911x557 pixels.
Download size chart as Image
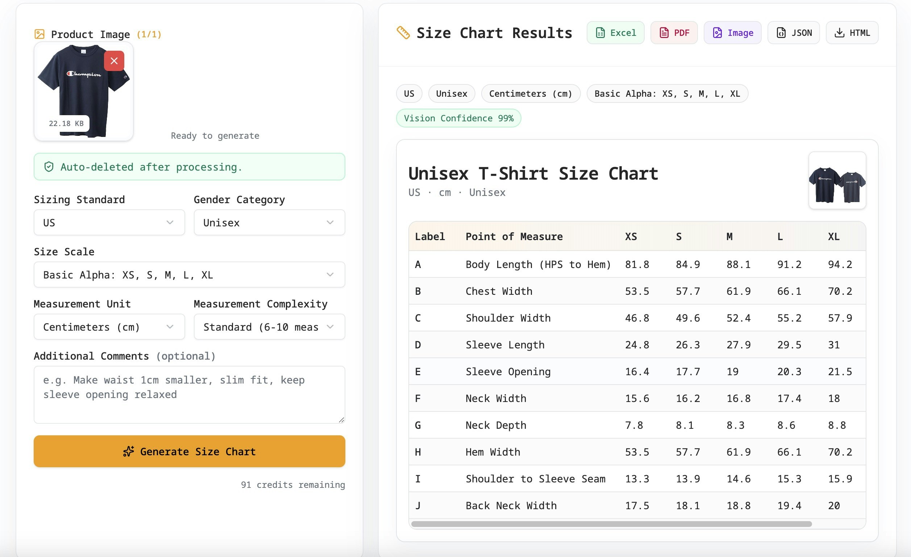point(732,33)
